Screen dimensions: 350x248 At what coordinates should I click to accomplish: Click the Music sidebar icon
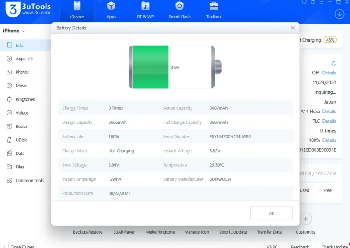pos(9,86)
